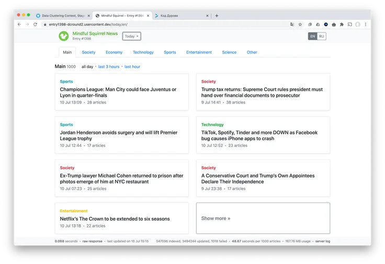Screen dimensions: 385x264
Task: Click the browser forward arrow
Action: point(27,24)
